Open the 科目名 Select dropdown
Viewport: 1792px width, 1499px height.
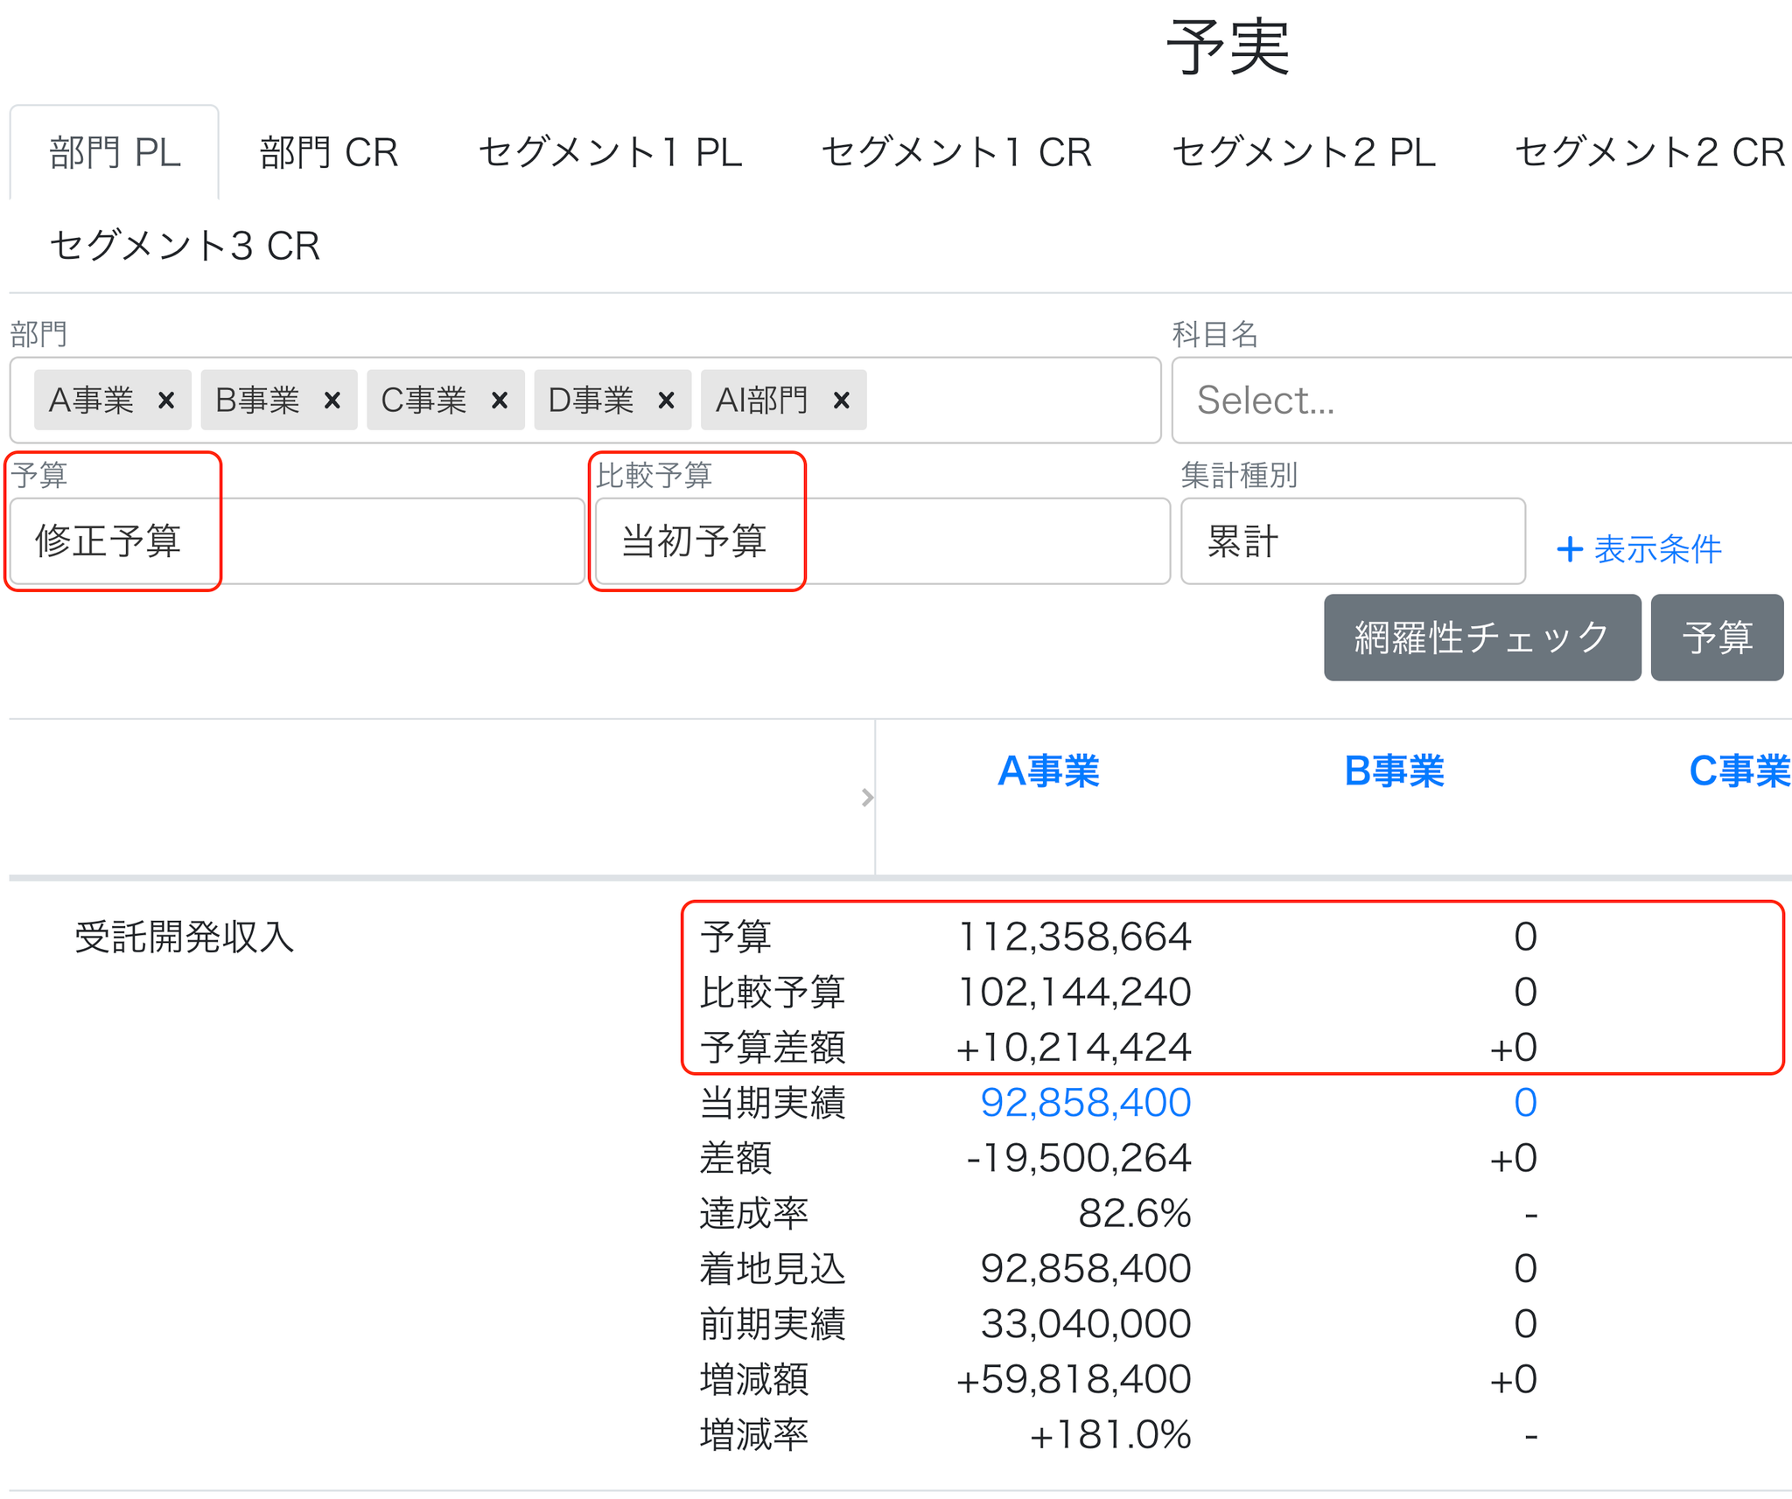tap(1481, 401)
